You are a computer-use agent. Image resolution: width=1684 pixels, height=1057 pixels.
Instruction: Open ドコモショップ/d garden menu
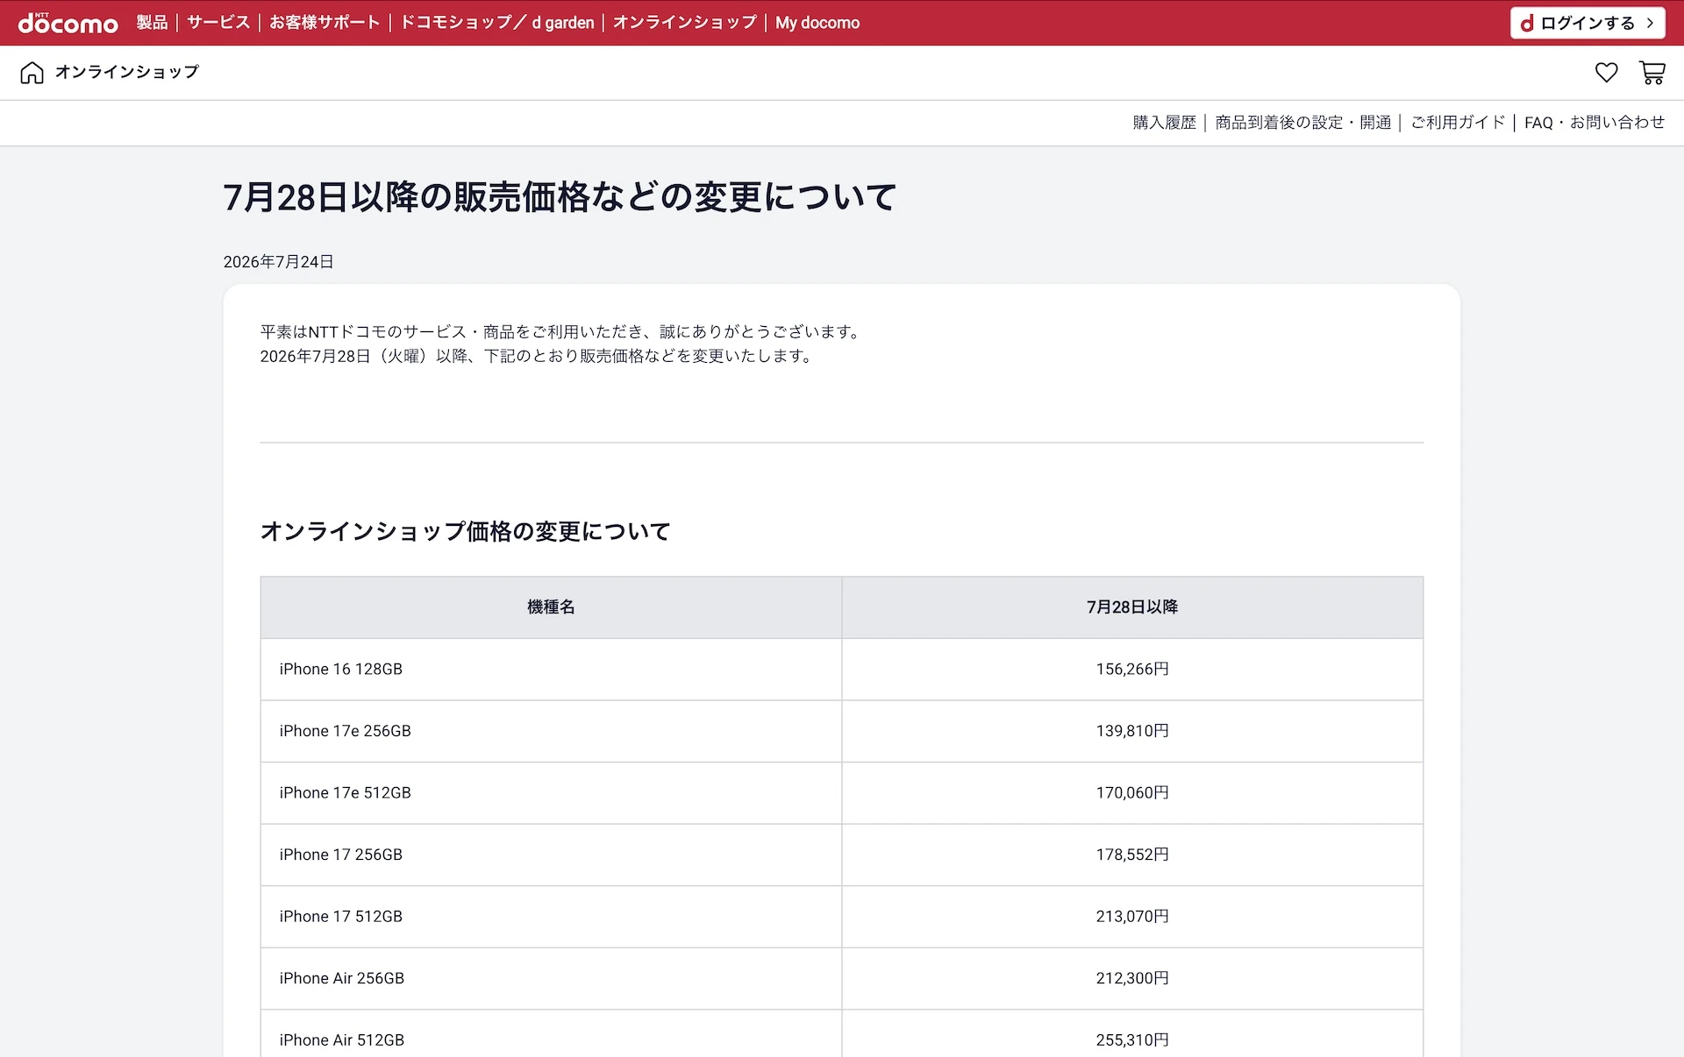point(497,23)
